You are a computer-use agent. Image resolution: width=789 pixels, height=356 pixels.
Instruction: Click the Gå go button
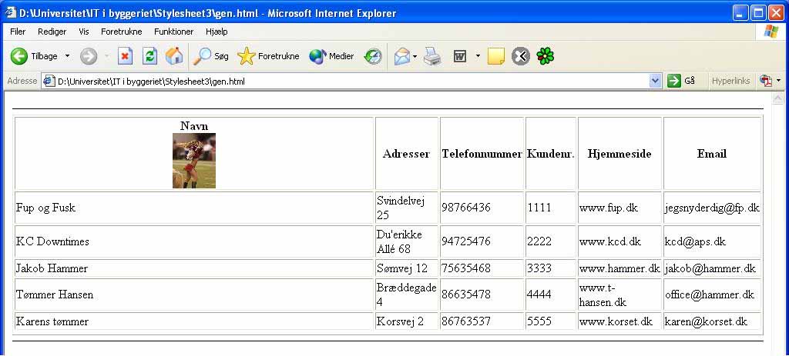point(682,81)
